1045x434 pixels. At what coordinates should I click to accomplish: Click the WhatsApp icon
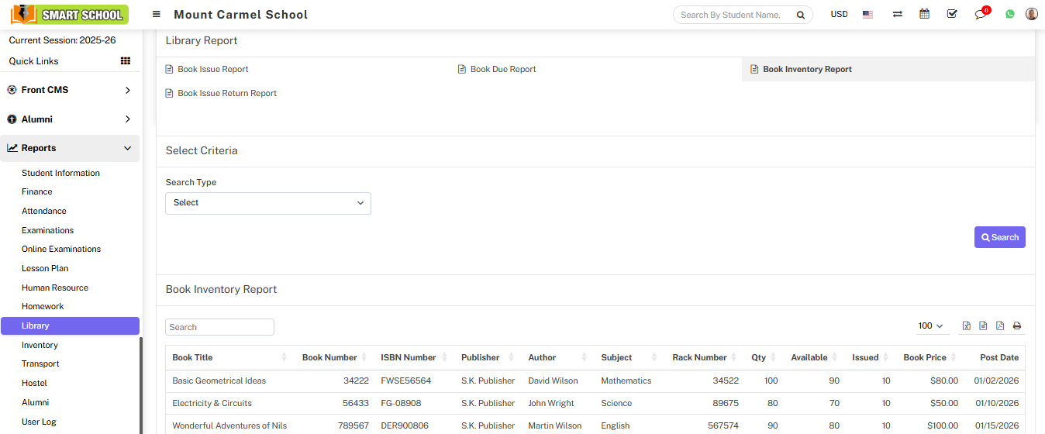click(x=1010, y=14)
